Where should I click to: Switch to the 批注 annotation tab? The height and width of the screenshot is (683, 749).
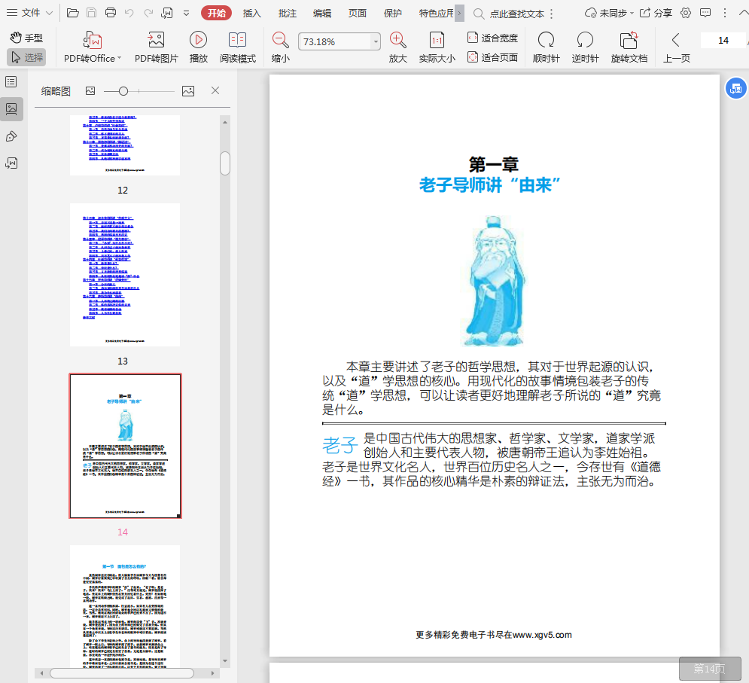[x=287, y=13]
